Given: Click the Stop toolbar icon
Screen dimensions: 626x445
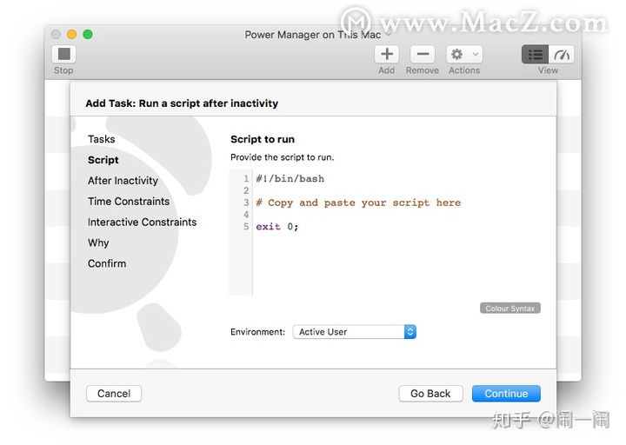Looking at the screenshot, I should pyautogui.click(x=63, y=54).
